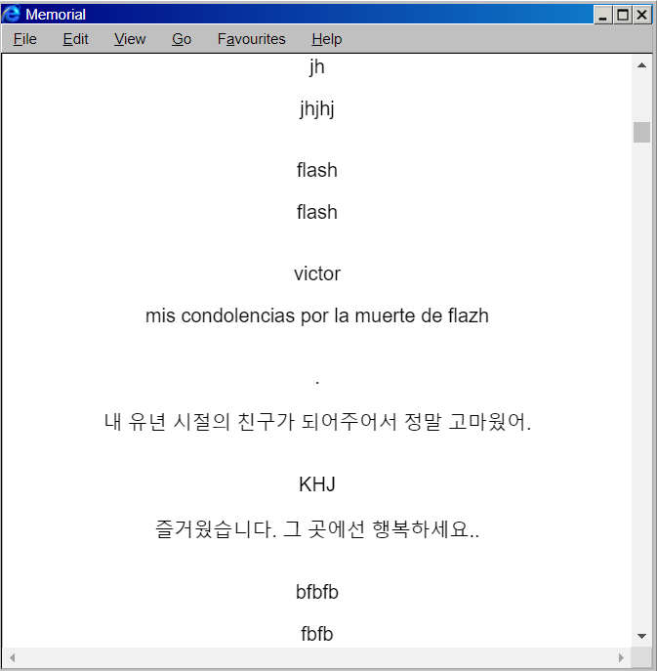
Task: Open the View menu
Action: click(130, 39)
